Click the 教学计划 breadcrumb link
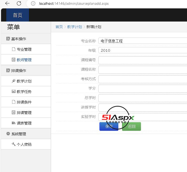 74,27
